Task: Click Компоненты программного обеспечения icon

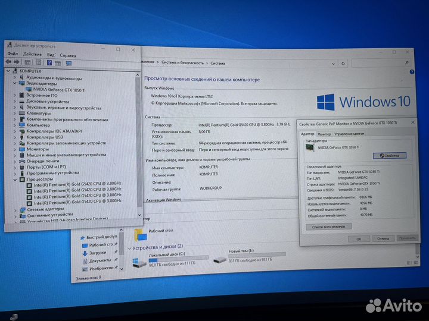Action: (x=22, y=119)
